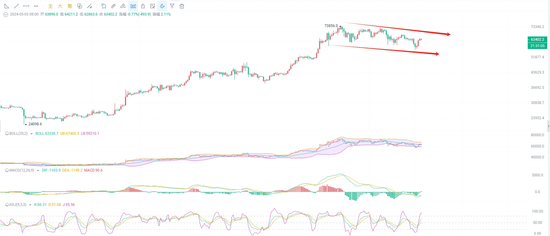
Task: Select the horizontal segment tool
Action: pos(26,6)
